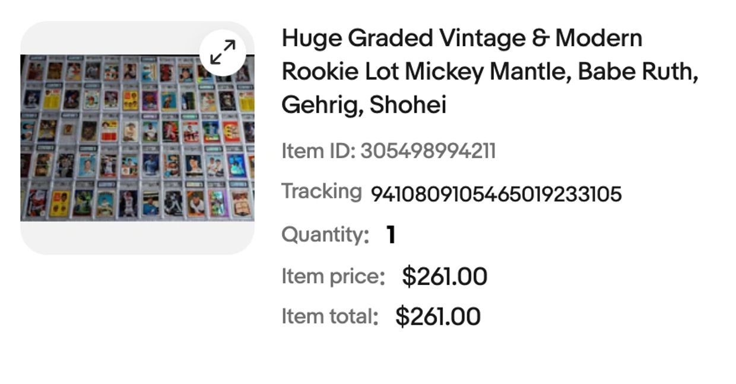Image resolution: width=736 pixels, height=384 pixels.
Task: Open tracking number 9410809105465019233105
Action: tap(496, 194)
